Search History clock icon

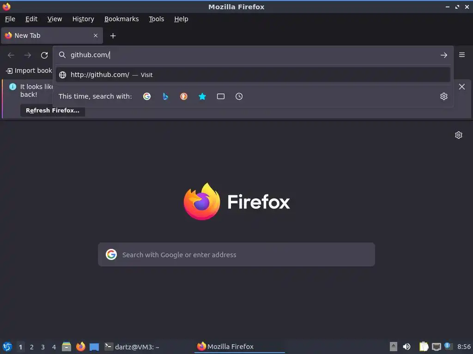pyautogui.click(x=239, y=96)
